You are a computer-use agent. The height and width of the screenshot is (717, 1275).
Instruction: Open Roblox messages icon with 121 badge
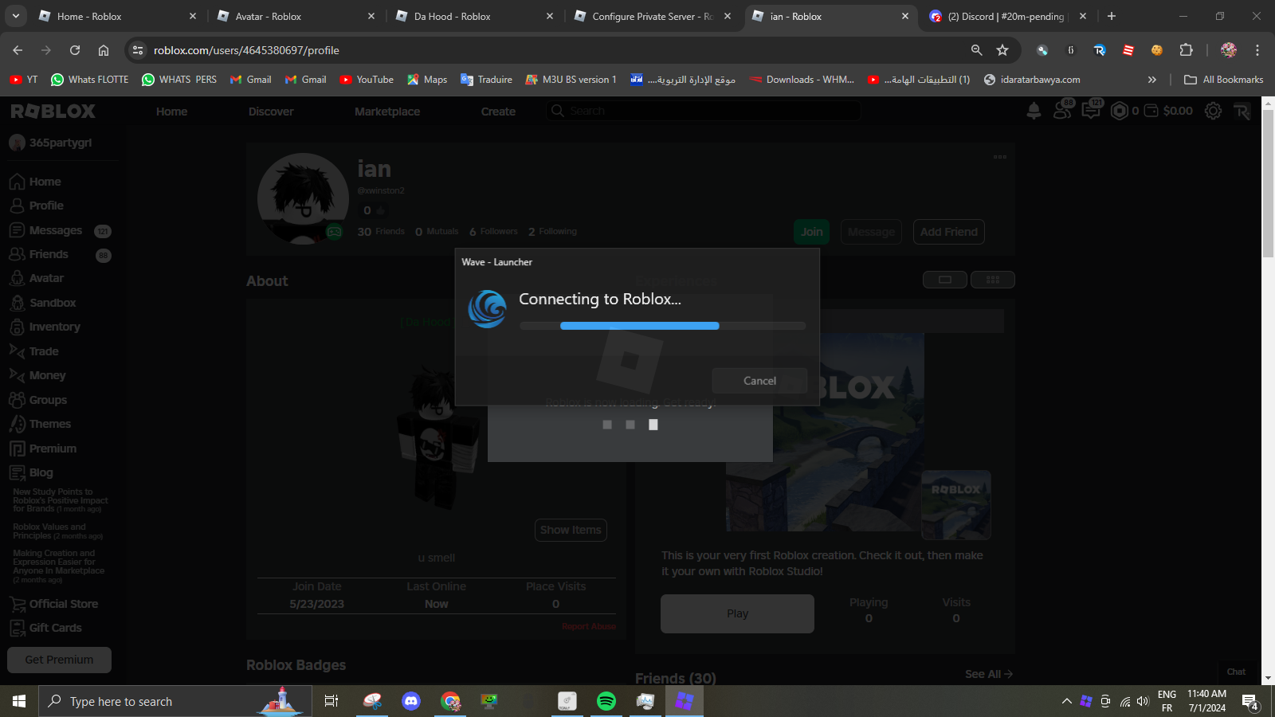click(x=1092, y=110)
